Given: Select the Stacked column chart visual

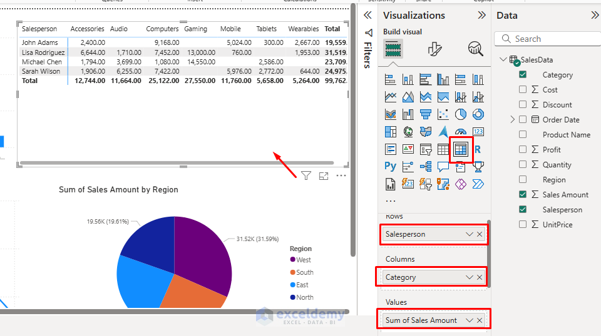Looking at the screenshot, I should tap(408, 79).
